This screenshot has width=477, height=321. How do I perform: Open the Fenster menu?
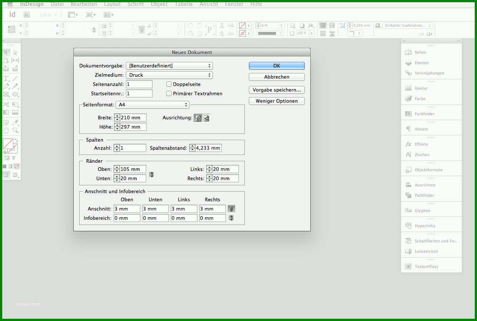[x=234, y=4]
